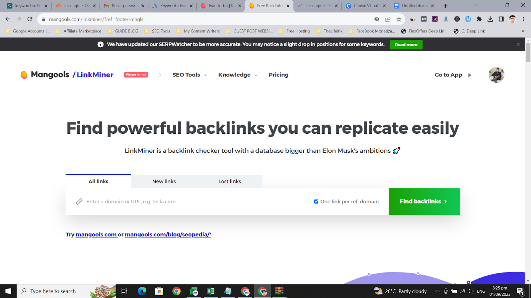Image resolution: width=531 pixels, height=298 pixels.
Task: Switch to the Canva: Visual browser tab
Action: tap(366, 6)
